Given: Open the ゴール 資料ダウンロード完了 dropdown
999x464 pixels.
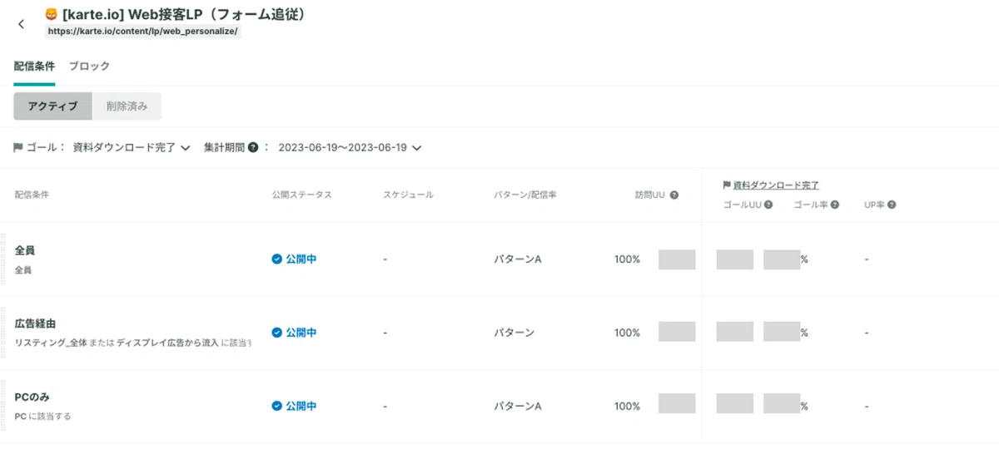Looking at the screenshot, I should 132,148.
